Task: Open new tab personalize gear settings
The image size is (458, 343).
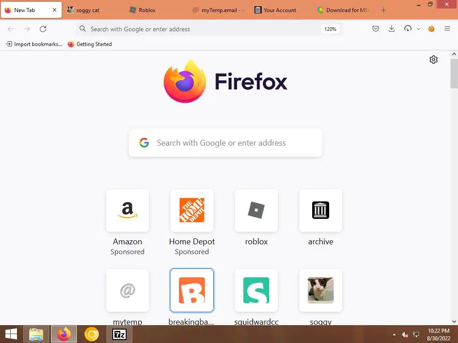Action: (433, 59)
